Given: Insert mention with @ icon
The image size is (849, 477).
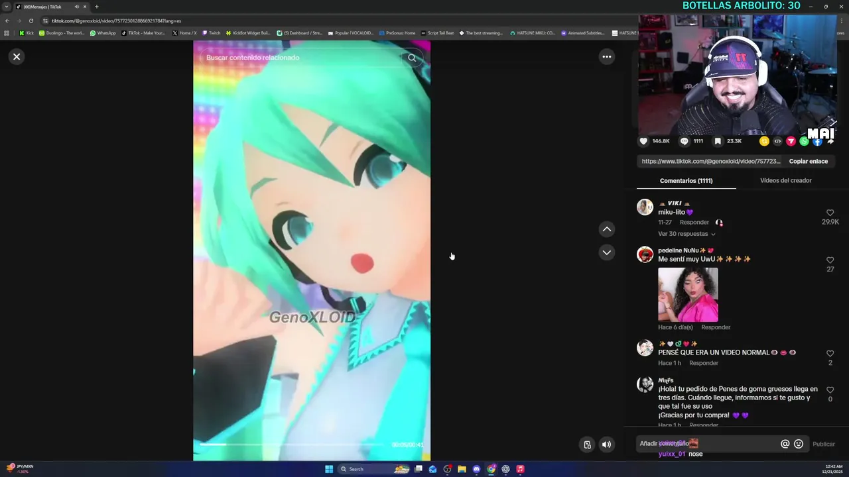Looking at the screenshot, I should (785, 444).
